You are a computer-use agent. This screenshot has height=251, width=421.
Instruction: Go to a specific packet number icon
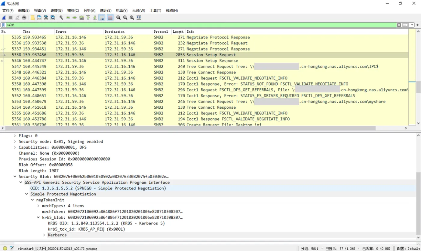pyautogui.click(x=81, y=18)
